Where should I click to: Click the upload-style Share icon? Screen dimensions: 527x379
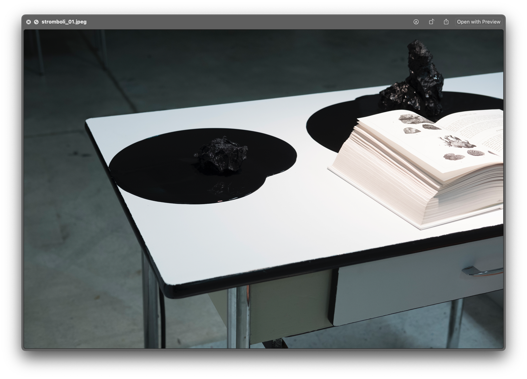445,22
